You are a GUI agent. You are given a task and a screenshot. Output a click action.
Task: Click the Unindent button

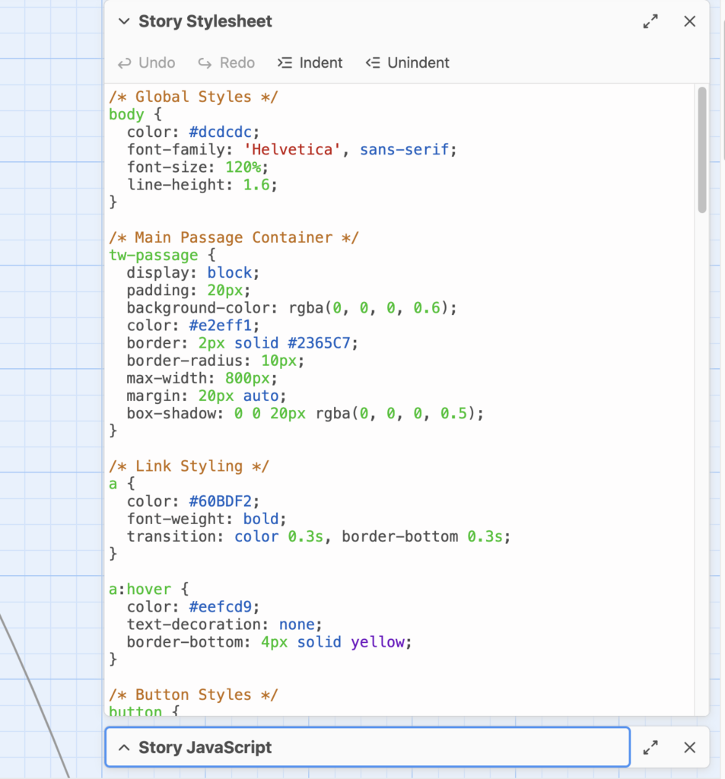(408, 62)
